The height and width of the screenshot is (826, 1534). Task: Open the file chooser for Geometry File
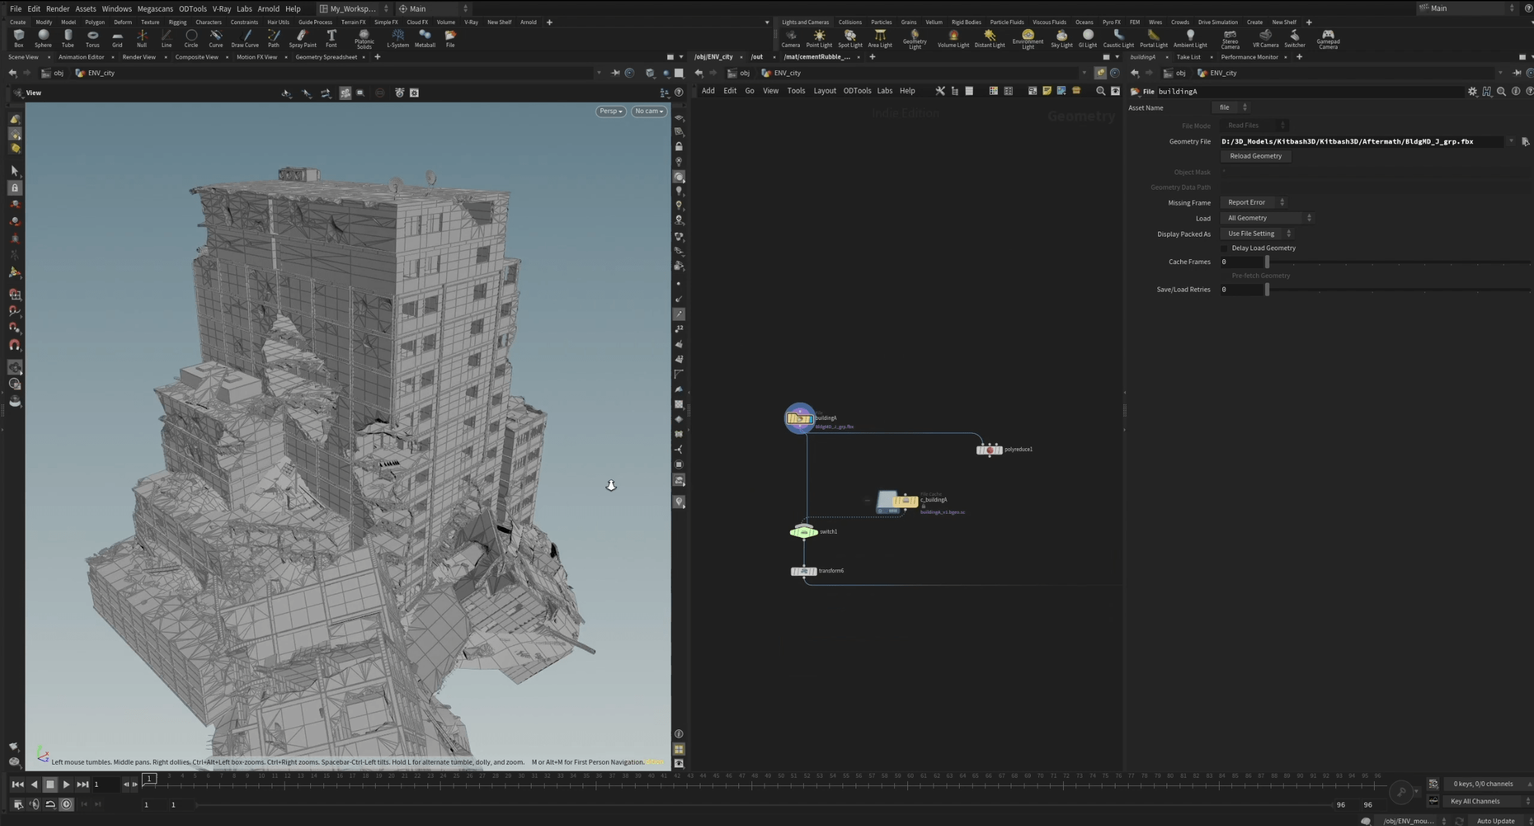1525,141
